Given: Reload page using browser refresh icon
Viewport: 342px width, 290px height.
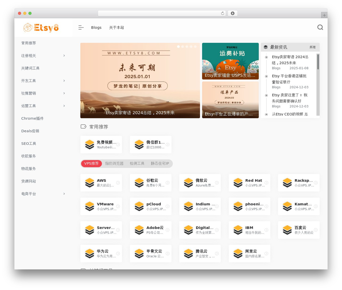Looking at the screenshot, I should 223,13.
